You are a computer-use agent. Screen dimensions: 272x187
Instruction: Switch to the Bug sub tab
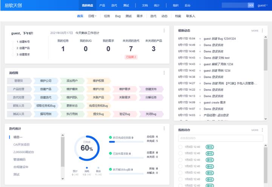coord(118,16)
